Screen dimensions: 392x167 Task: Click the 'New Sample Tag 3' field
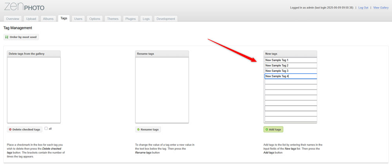click(x=291, y=71)
